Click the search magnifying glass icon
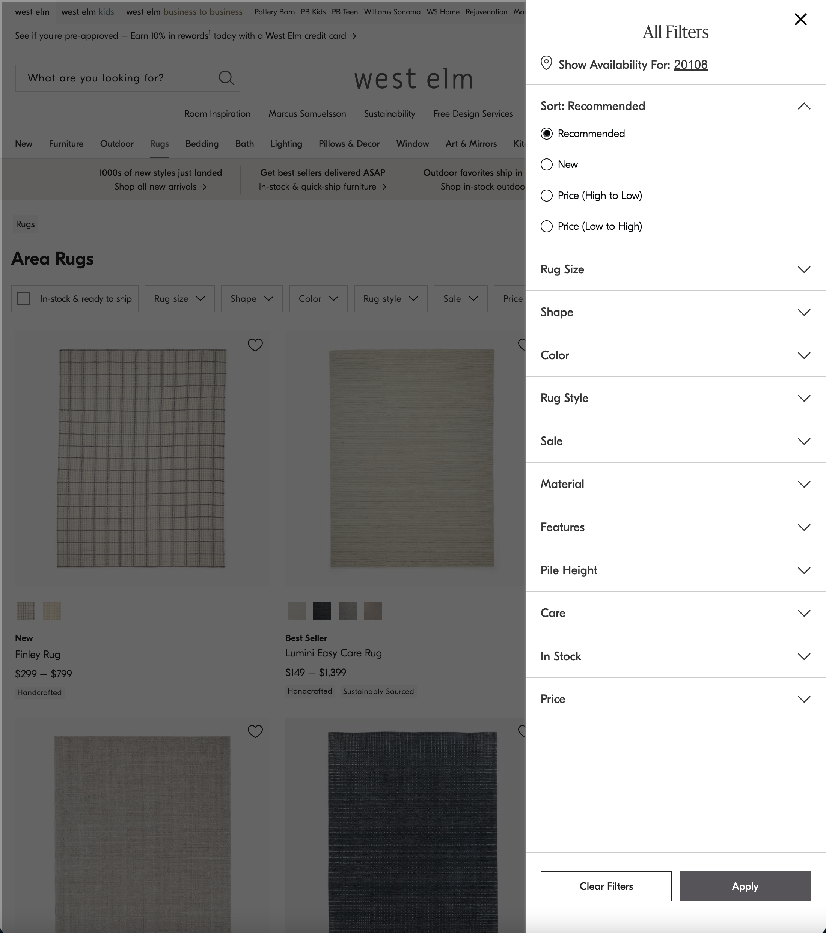This screenshot has width=826, height=933. 226,78
